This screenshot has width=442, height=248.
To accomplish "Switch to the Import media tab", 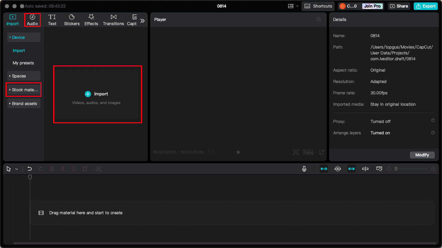I will 12,20.
